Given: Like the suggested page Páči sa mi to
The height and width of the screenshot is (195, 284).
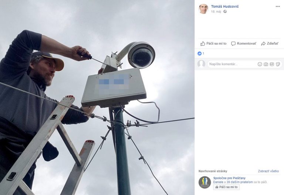Looking at the screenshot, I should pyautogui.click(x=226, y=187).
